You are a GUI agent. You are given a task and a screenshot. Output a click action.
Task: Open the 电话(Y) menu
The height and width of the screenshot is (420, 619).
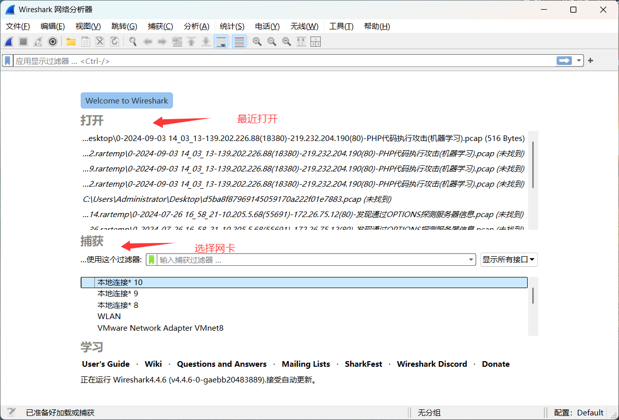coord(267,26)
